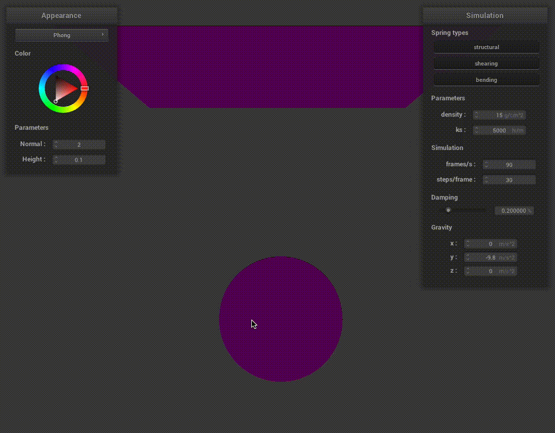
Task: Move the Damping slider handle
Action: point(448,210)
